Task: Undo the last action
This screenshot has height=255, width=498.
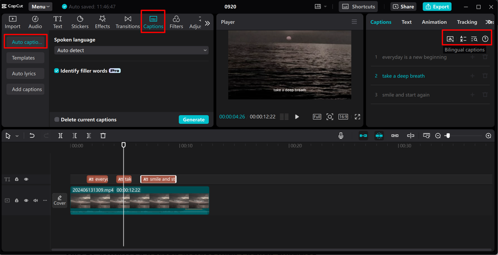Action: (x=32, y=136)
